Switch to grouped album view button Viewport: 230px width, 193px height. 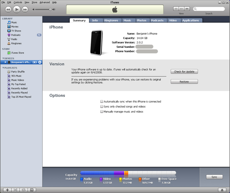click(181, 9)
